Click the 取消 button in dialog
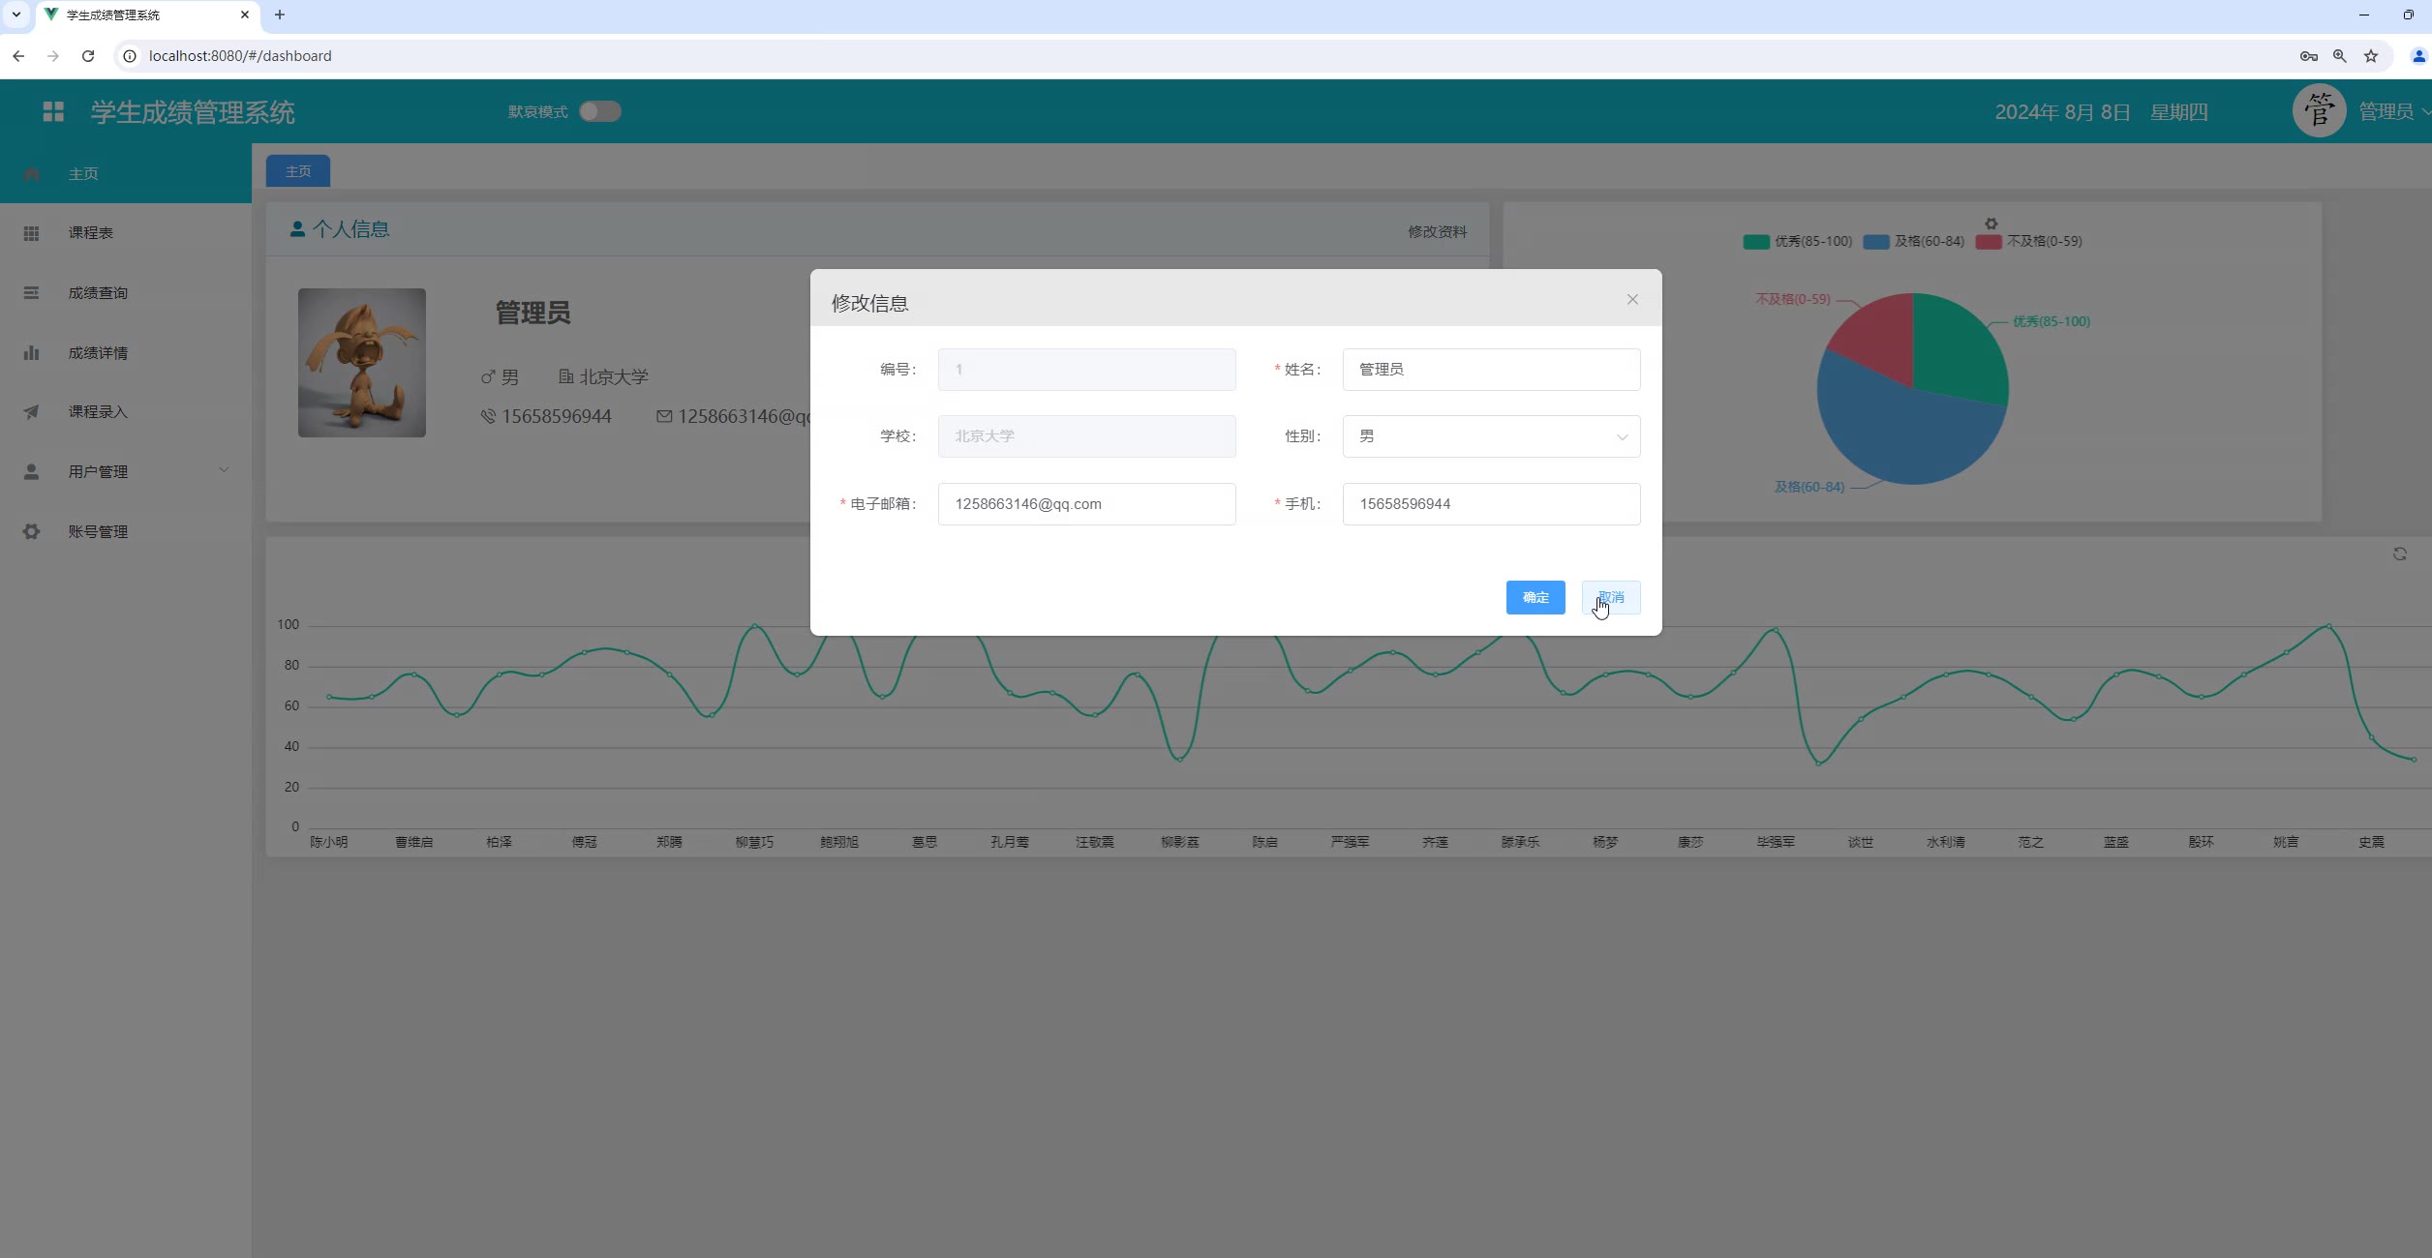Screen dimensions: 2432x1258 (x=1611, y=598)
